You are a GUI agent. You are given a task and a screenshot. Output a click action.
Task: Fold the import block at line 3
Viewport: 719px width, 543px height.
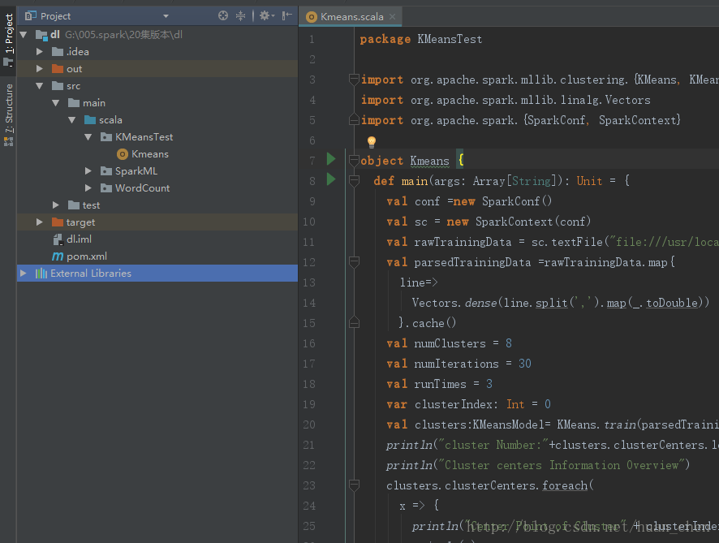click(354, 80)
